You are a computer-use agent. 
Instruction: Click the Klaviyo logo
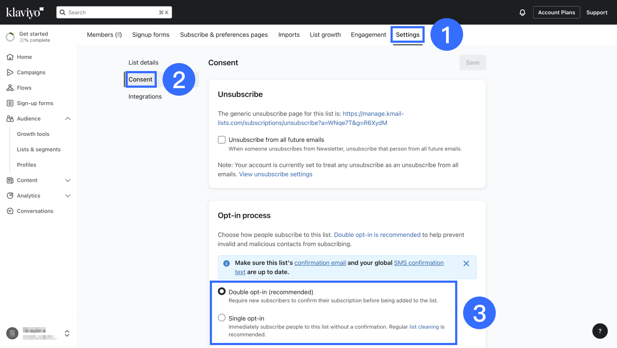point(25,13)
